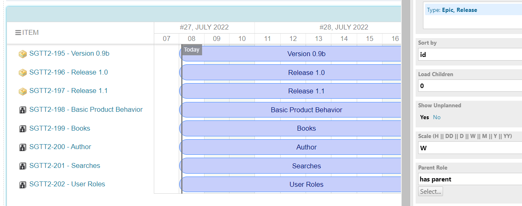Click the Today timeline marker

[191, 50]
